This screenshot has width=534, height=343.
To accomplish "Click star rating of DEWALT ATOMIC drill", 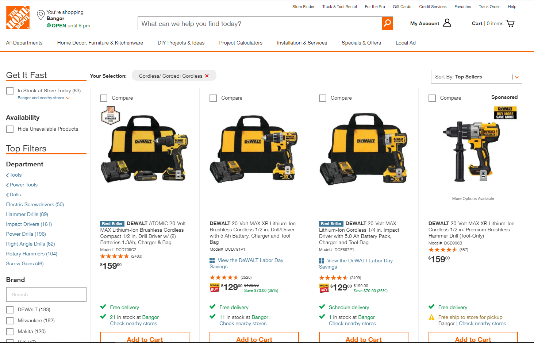I will [x=115, y=257].
